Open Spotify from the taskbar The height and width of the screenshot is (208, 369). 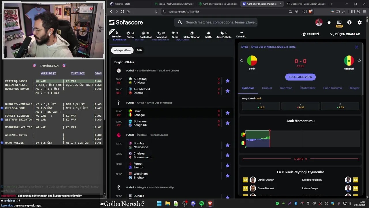point(202,203)
